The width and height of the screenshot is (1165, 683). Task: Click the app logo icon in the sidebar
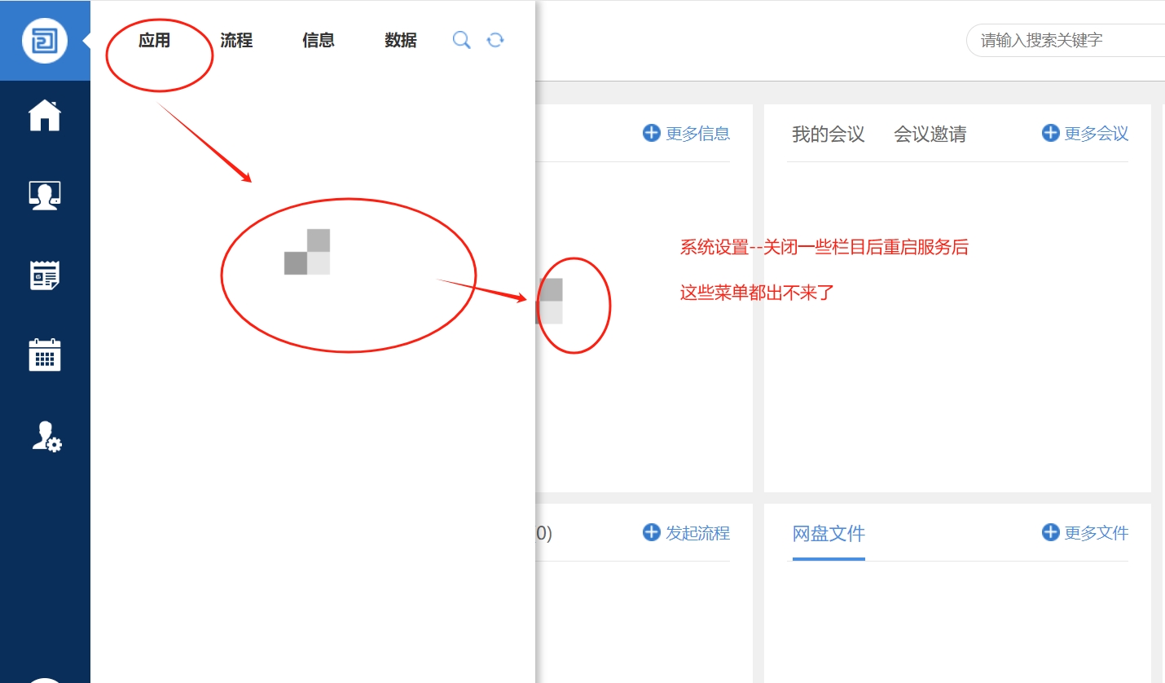(45, 40)
